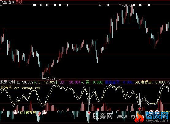Select the 11.09 low price label

(51, 78)
